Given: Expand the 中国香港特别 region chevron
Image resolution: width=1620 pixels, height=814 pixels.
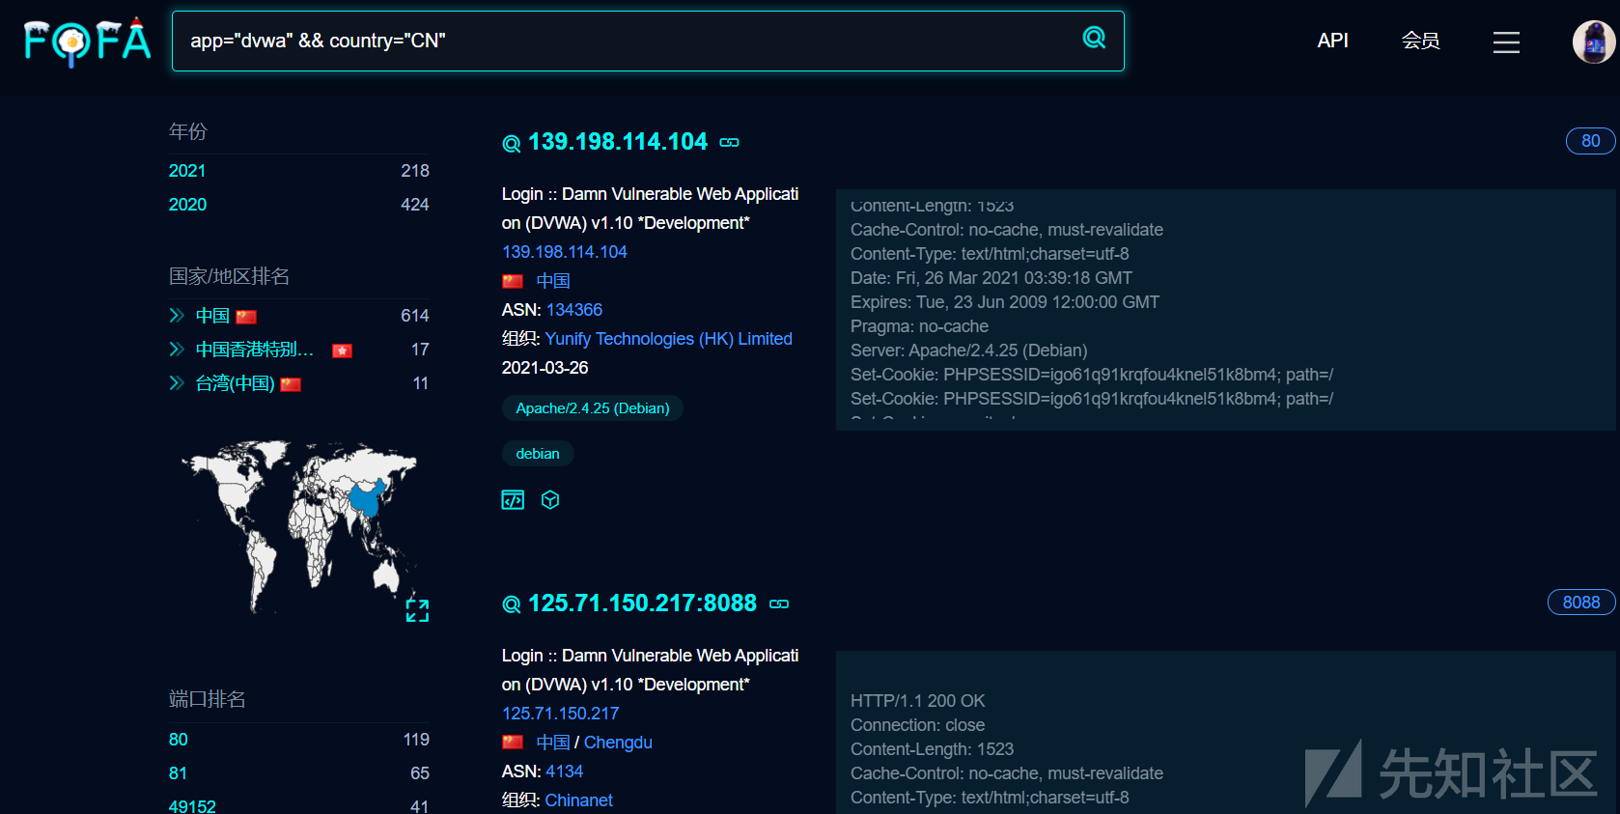Looking at the screenshot, I should [x=177, y=350].
